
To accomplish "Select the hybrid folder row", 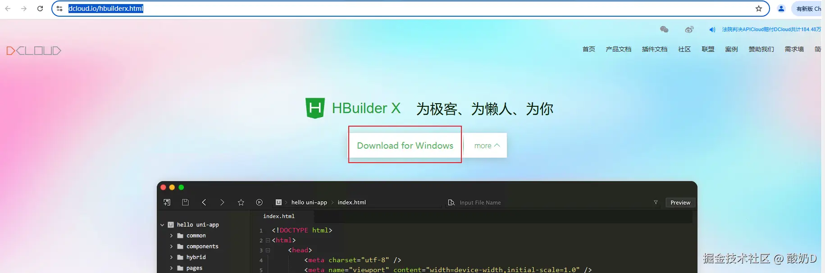I will pyautogui.click(x=204, y=257).
